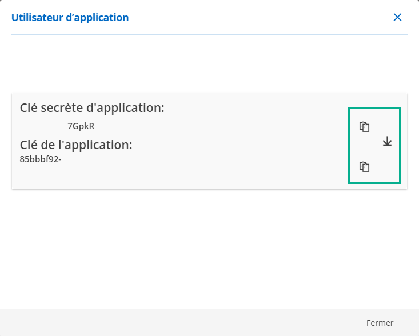Copy the application secret key
Image resolution: width=419 pixels, height=336 pixels.
pyautogui.click(x=365, y=127)
